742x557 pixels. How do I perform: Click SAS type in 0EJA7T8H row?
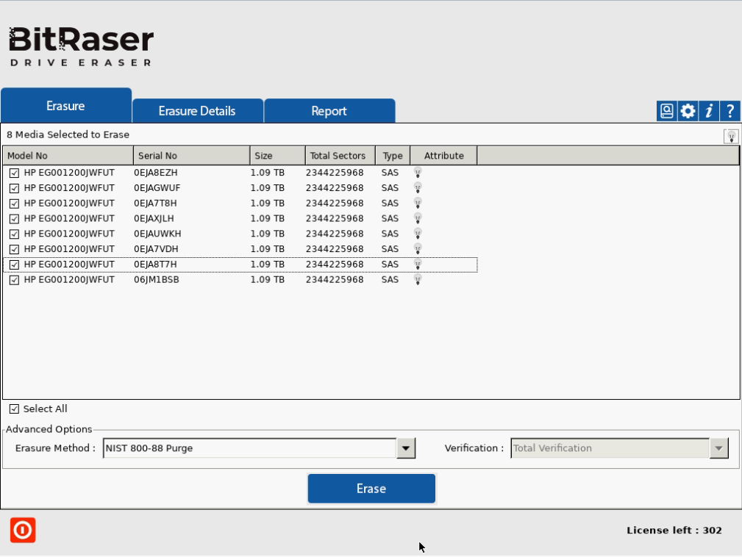tap(390, 204)
